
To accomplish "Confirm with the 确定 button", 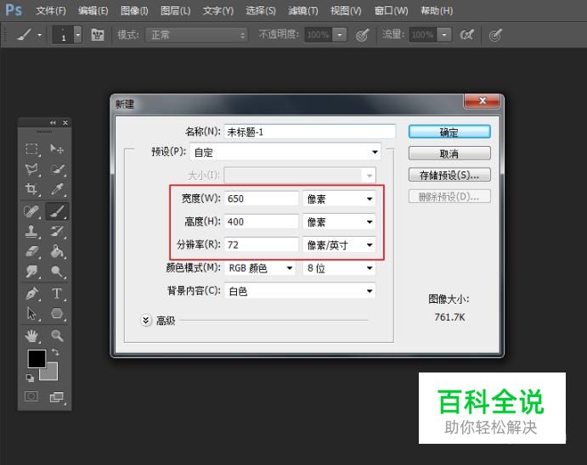I will coord(449,132).
